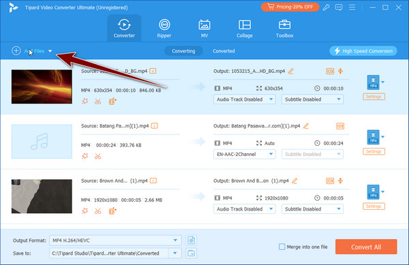Image resolution: width=409 pixels, height=265 pixels.
Task: Open MP4 format icon for Brown And video
Action: [374, 192]
